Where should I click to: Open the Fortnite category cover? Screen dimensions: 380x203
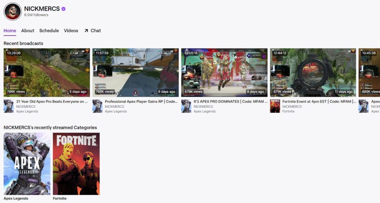tap(76, 164)
